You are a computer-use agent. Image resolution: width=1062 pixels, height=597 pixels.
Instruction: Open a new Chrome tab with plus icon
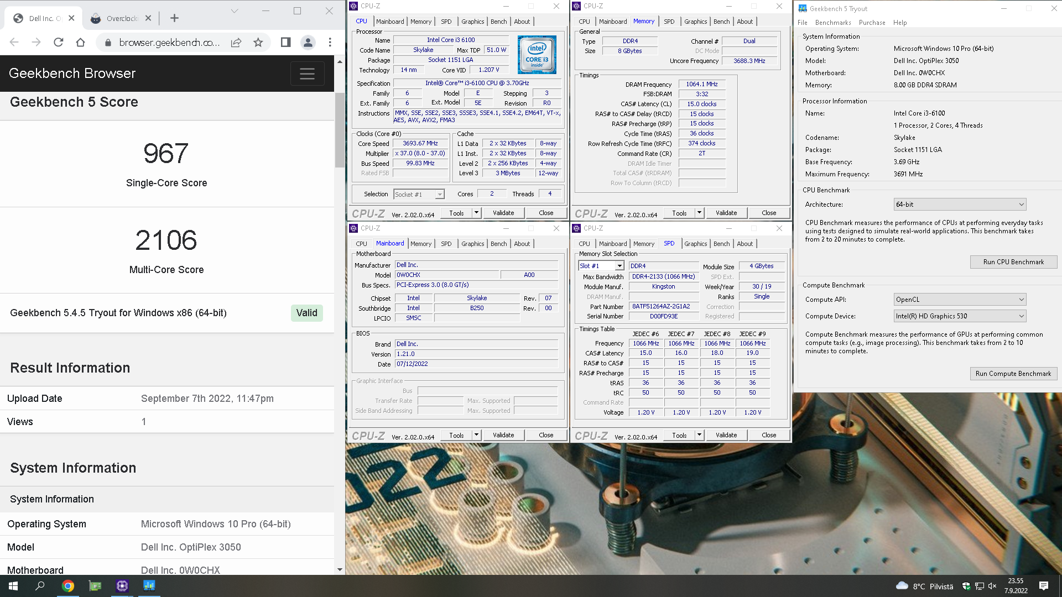tap(174, 18)
